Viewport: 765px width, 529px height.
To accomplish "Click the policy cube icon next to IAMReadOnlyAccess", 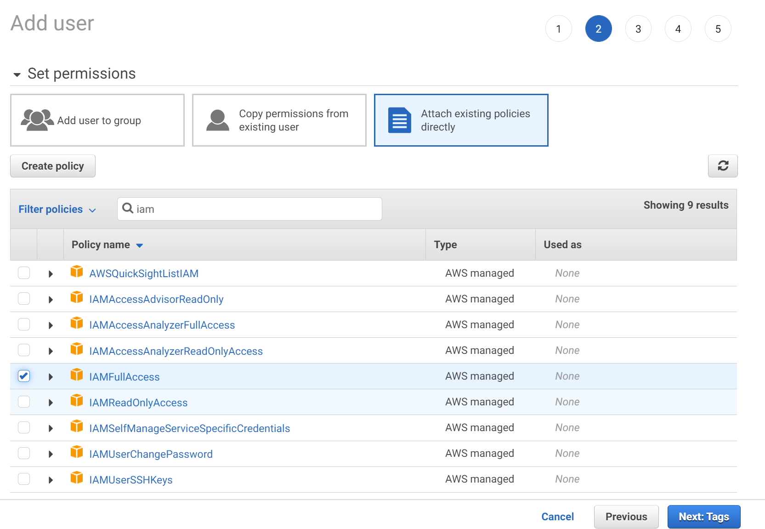I will (77, 400).
